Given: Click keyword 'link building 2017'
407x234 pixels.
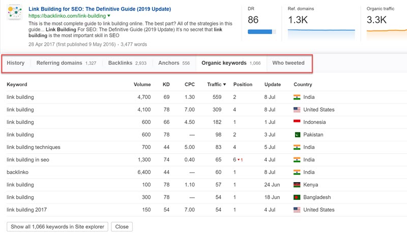Looking at the screenshot, I should [27, 210].
